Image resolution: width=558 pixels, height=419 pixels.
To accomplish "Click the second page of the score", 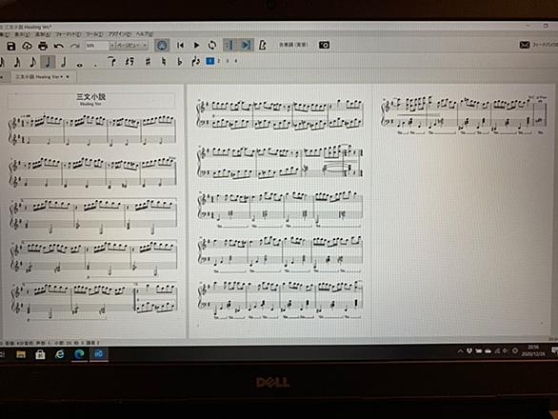I will click(280, 210).
